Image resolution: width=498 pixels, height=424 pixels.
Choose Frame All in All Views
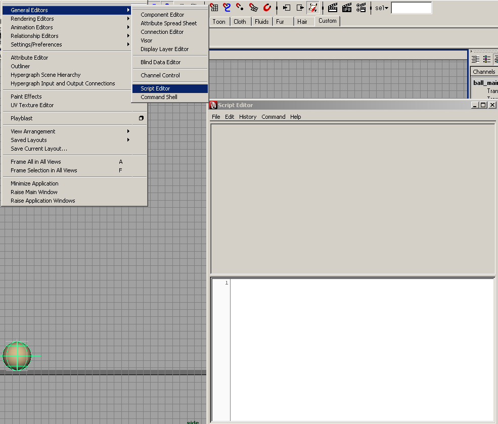click(75, 162)
